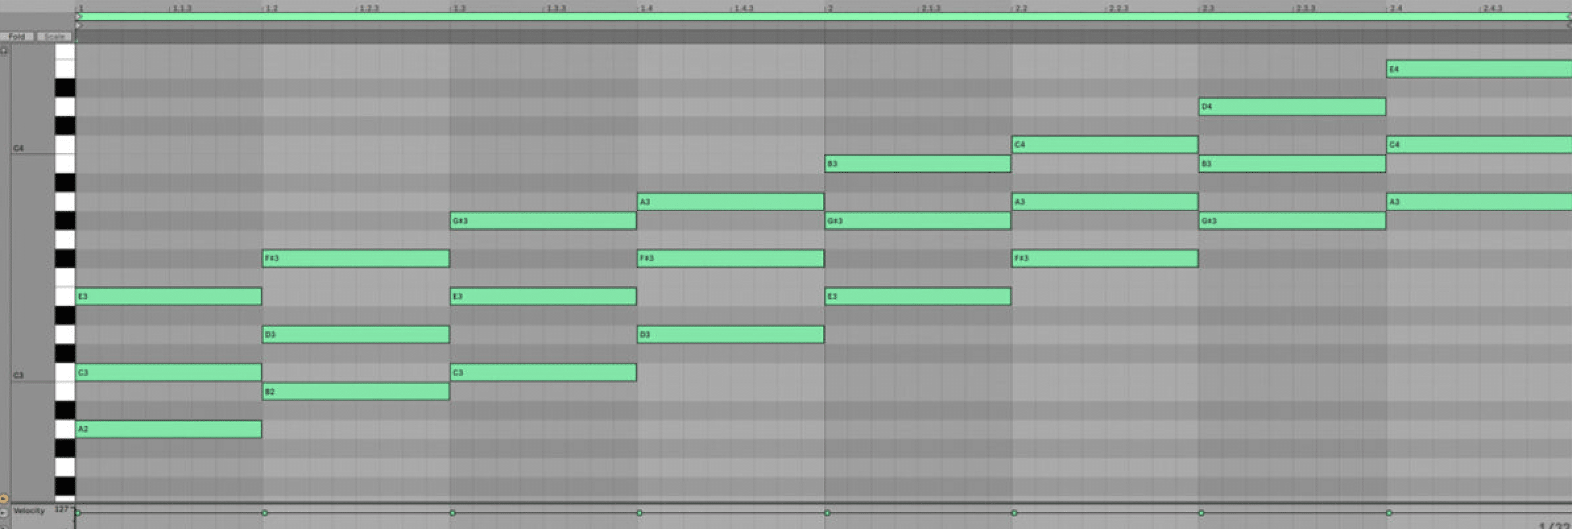Viewport: 1572px width, 529px height.
Task: Select the E3 note at bar 2
Action: (918, 296)
